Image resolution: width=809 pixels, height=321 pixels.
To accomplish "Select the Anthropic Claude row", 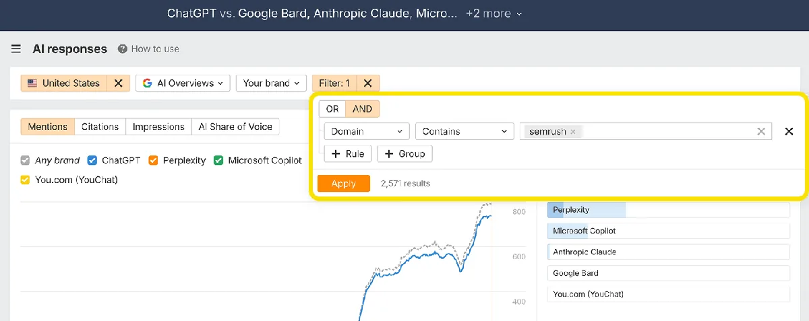I will pos(668,252).
